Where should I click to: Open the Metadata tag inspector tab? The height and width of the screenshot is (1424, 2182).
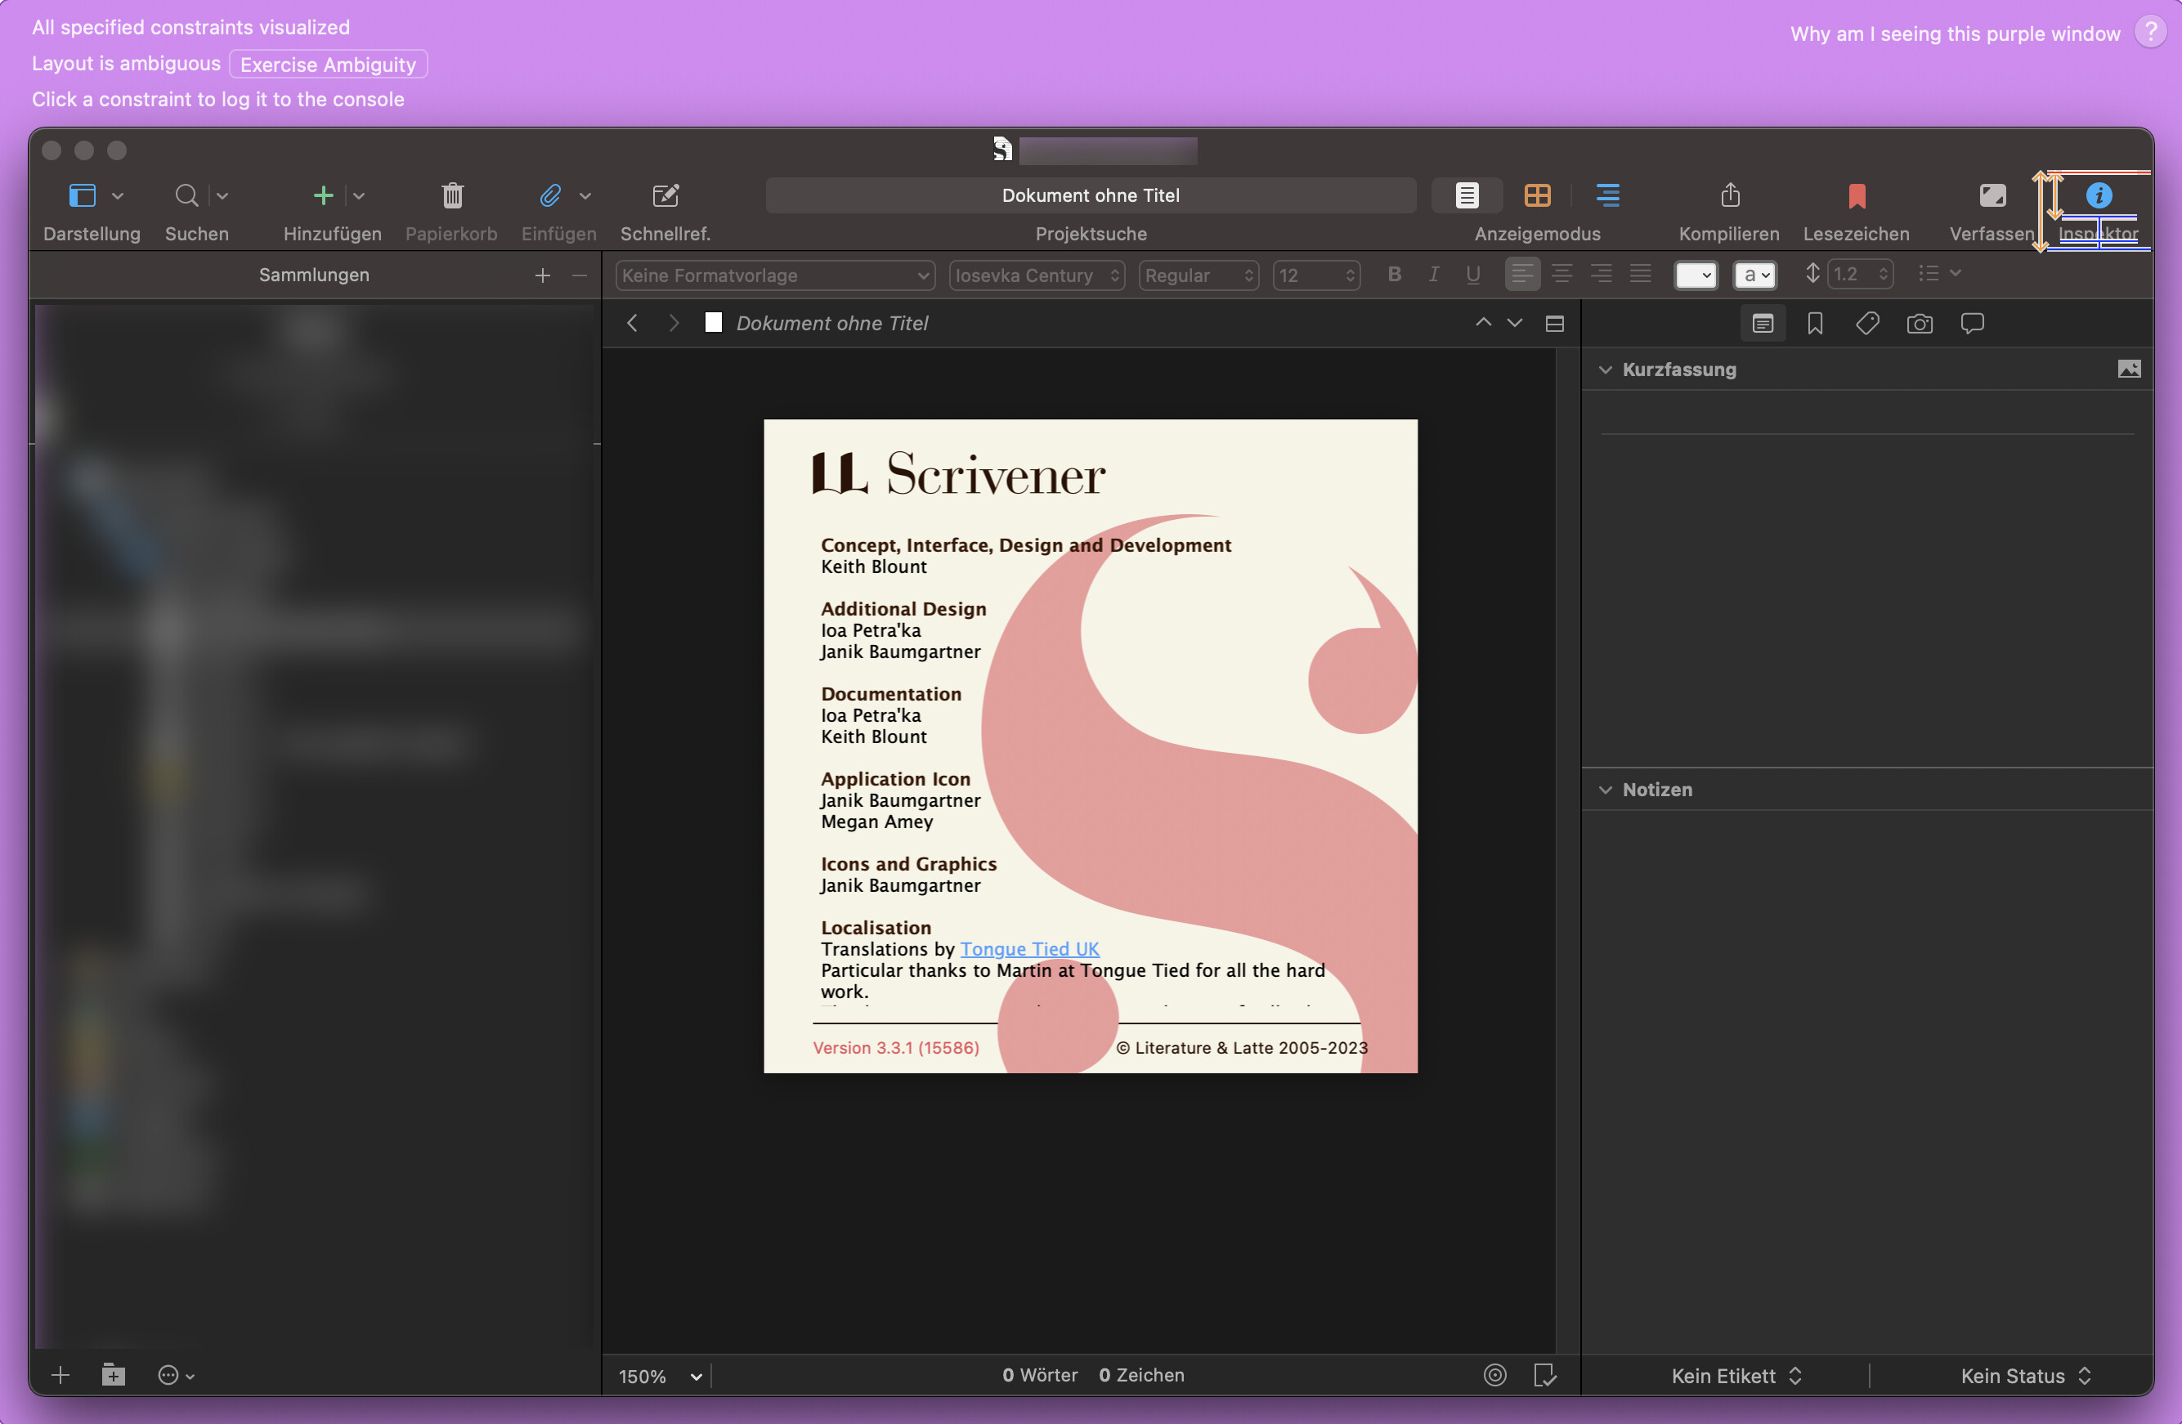pos(1866,323)
